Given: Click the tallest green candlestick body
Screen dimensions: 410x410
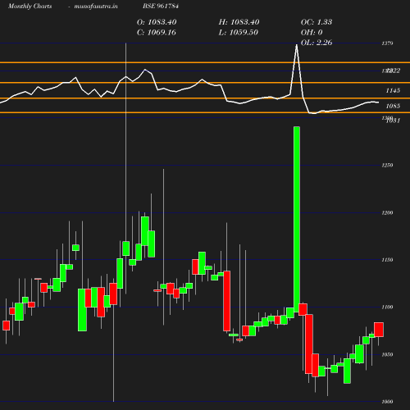Looking at the screenshot, I should coord(297,219).
